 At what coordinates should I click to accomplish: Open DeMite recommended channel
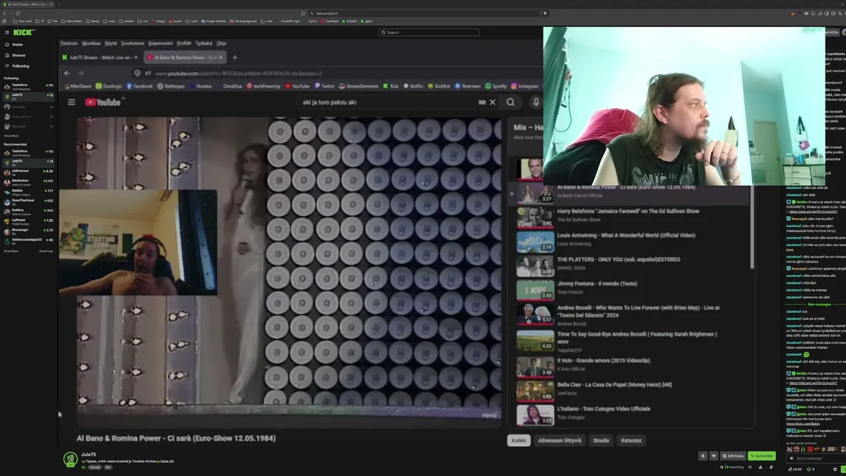(x=28, y=212)
